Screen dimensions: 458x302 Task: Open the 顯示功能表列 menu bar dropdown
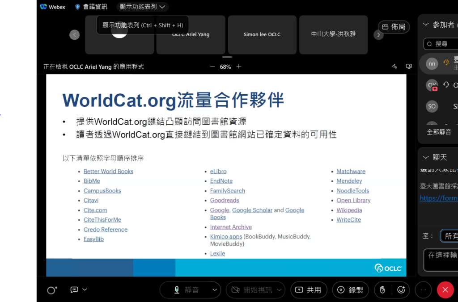point(142,7)
